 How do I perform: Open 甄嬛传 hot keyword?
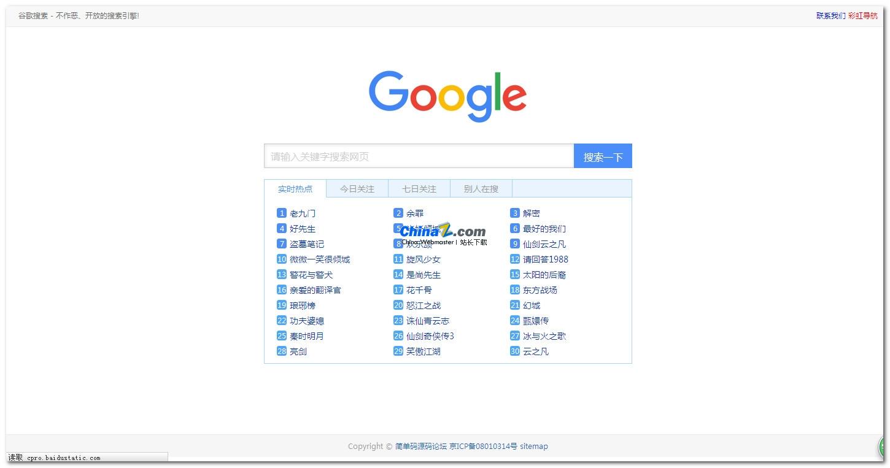click(x=536, y=321)
